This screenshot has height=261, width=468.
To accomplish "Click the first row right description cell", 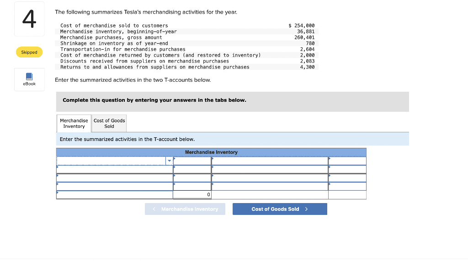I will [x=270, y=161].
